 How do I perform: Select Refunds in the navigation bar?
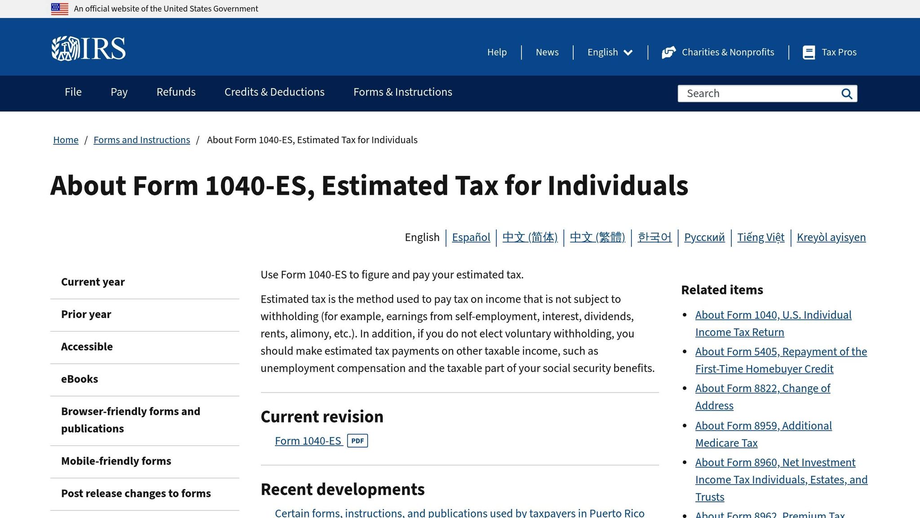click(x=176, y=92)
